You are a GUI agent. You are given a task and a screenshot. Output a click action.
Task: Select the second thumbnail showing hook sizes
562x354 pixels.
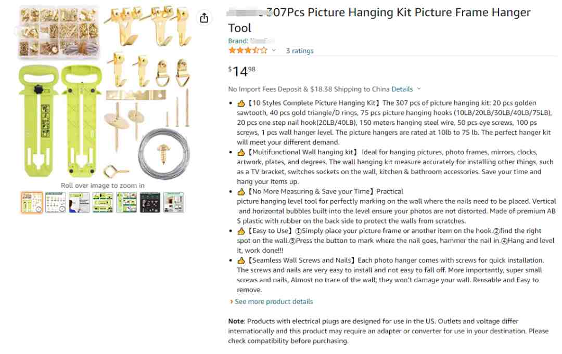(55, 202)
